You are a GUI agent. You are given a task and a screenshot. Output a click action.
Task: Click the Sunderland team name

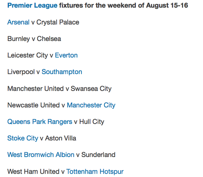(x=98, y=155)
